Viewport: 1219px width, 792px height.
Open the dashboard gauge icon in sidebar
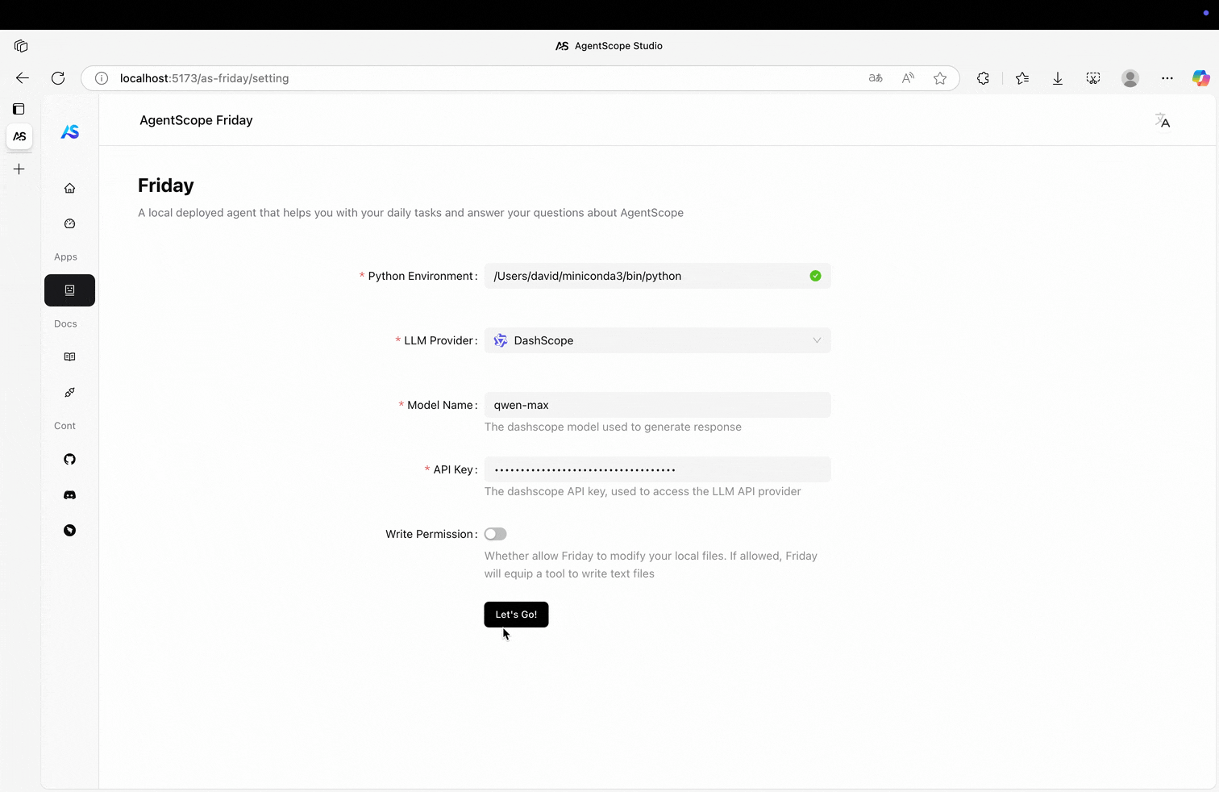pos(69,223)
